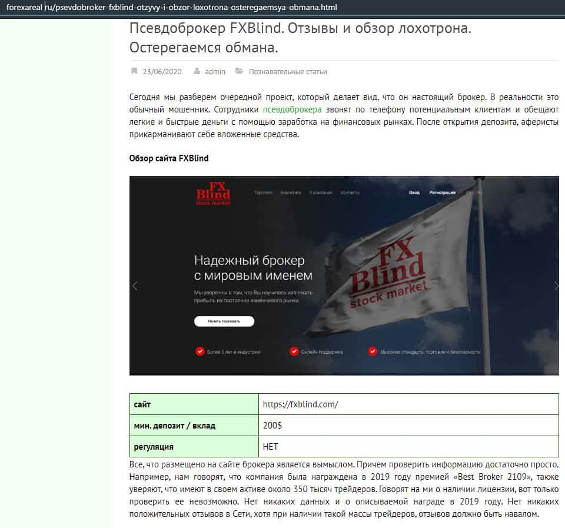Image resolution: width=565 pixels, height=528 pixels.
Task: Click red checkmark next to Высокие стандарты торговли
Action: 373,351
